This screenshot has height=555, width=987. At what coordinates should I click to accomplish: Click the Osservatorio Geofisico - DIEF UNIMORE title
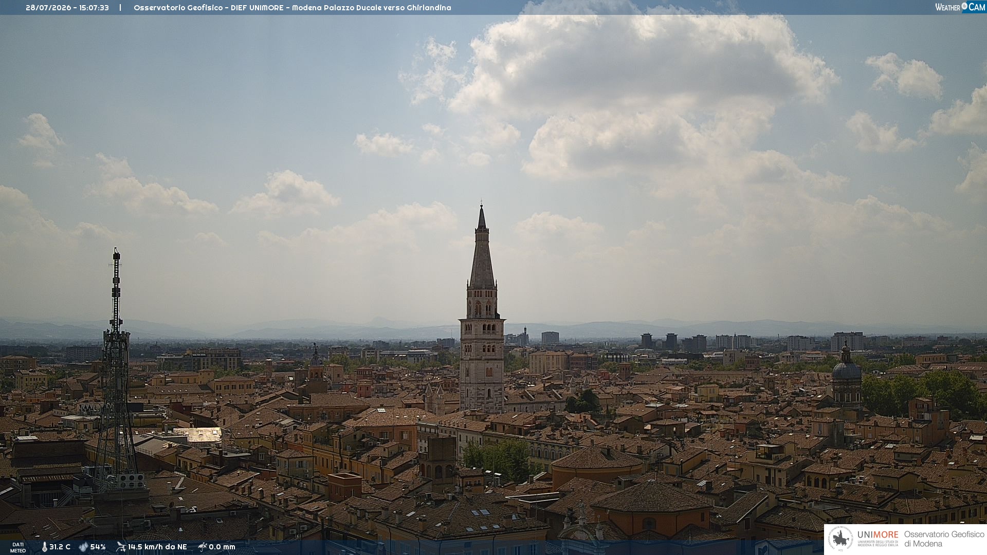[292, 8]
